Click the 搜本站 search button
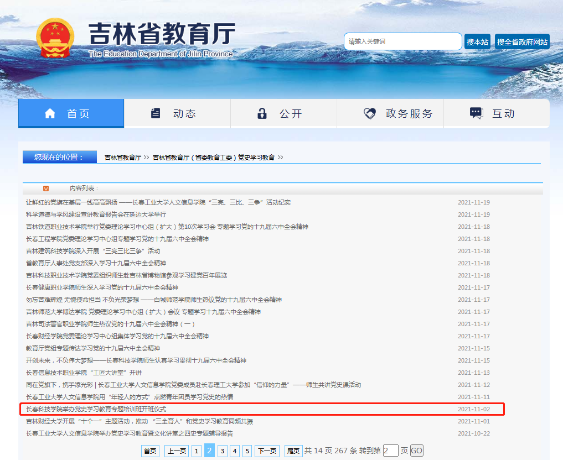 click(477, 42)
